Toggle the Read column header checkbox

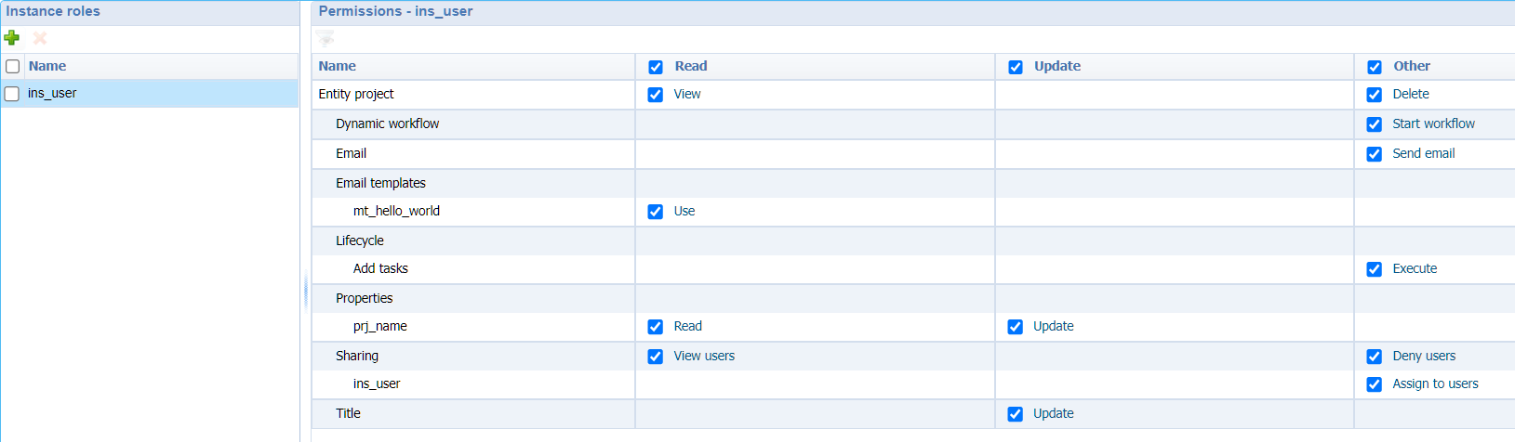656,67
